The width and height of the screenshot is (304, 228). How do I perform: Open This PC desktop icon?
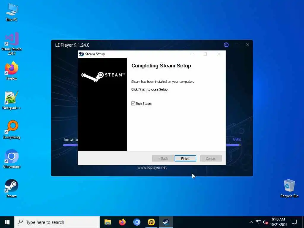12,12
